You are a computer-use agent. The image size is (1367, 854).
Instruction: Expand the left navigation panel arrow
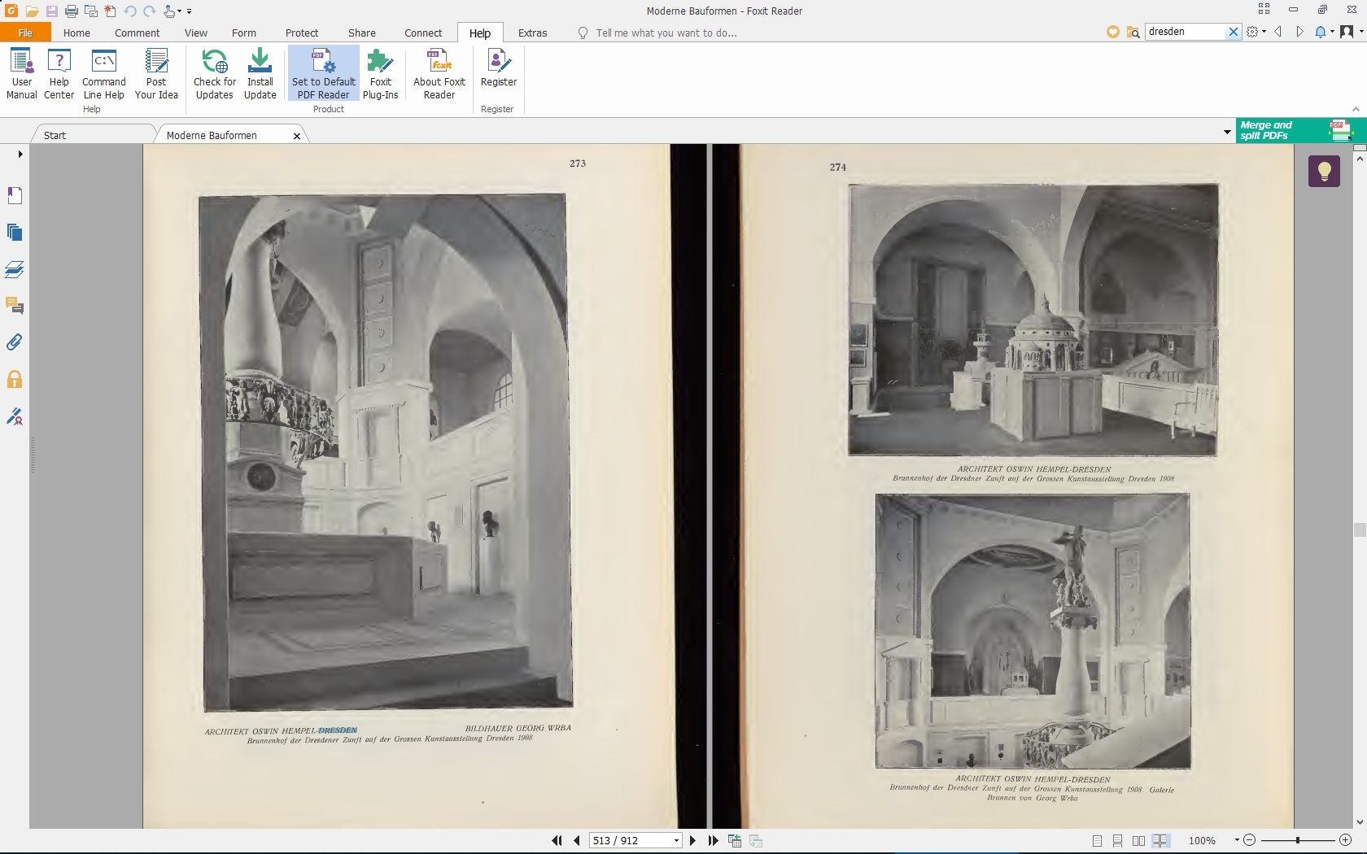[x=20, y=154]
